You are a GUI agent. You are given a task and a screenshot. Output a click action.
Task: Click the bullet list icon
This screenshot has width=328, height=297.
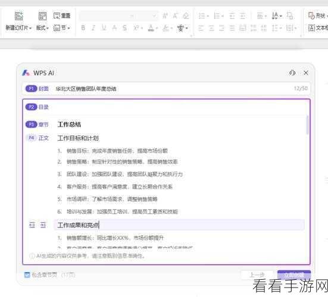[x=202, y=16]
